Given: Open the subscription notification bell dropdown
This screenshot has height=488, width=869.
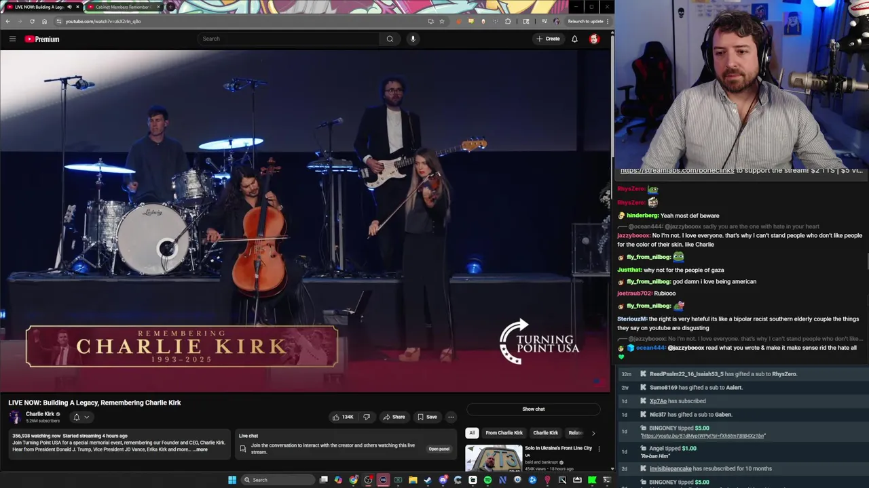Looking at the screenshot, I should [81, 417].
